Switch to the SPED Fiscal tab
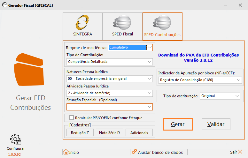This screenshot has width=248, height=158. click(x=122, y=26)
